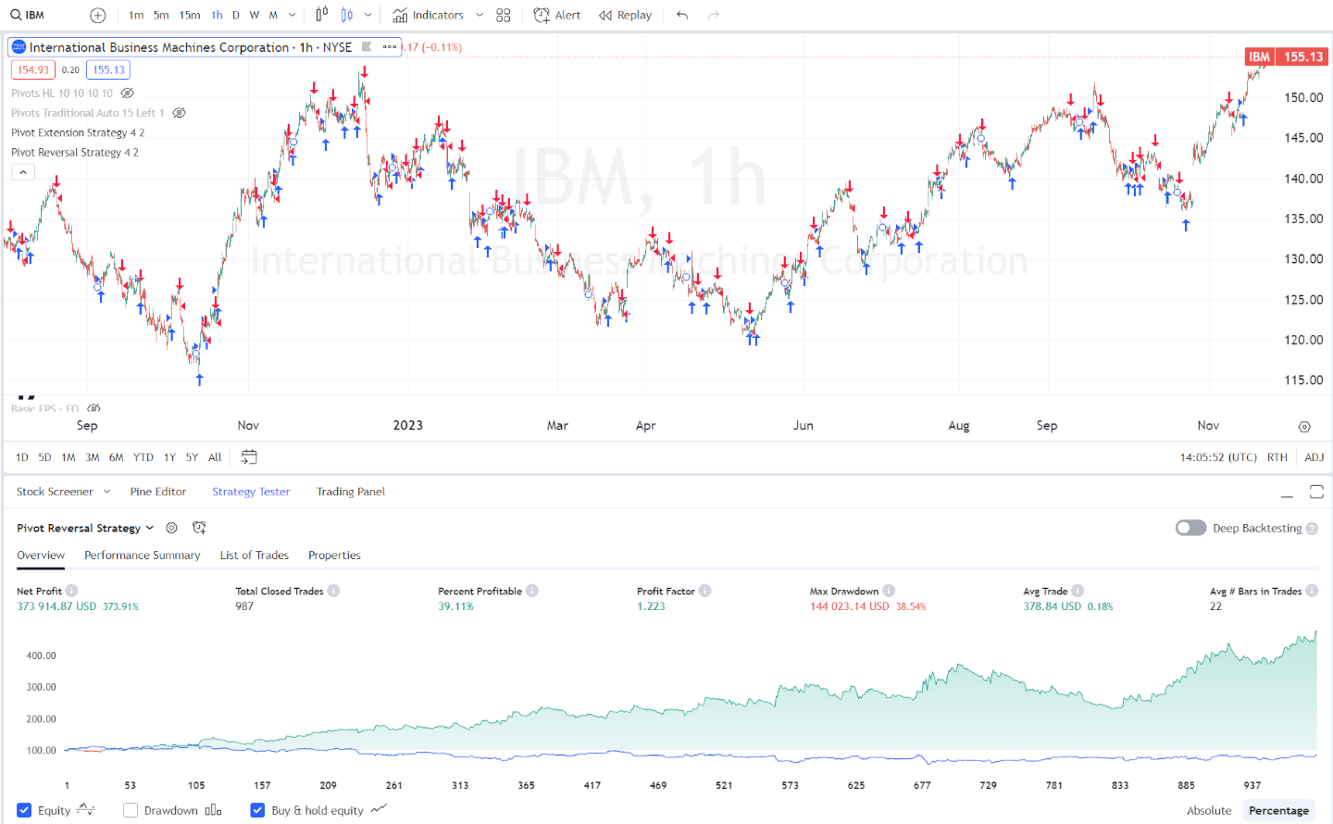The height and width of the screenshot is (824, 1333).
Task: Open Pivot Reversal Strategy settings gear
Action: click(171, 528)
